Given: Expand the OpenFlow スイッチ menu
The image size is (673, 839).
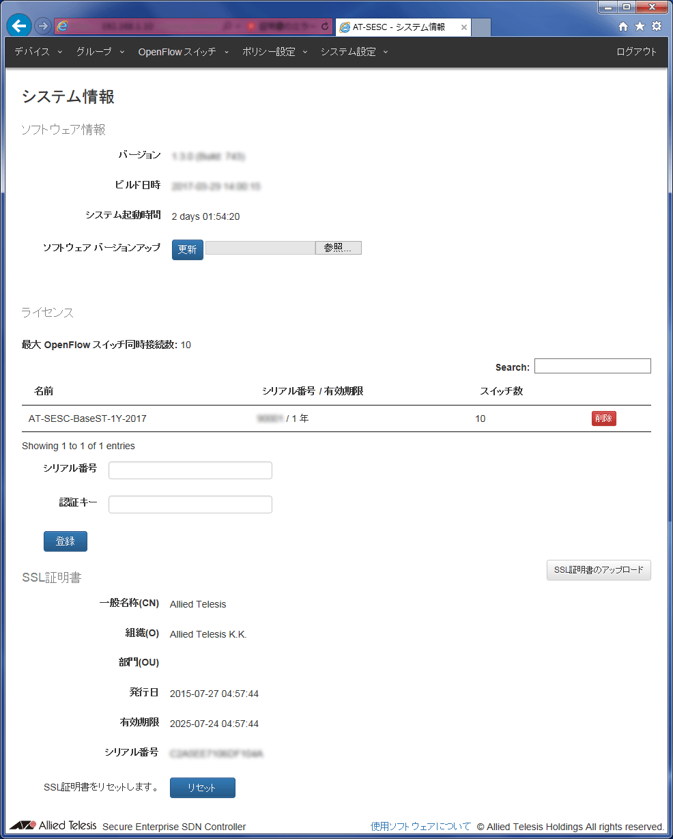Looking at the screenshot, I should pos(184,52).
